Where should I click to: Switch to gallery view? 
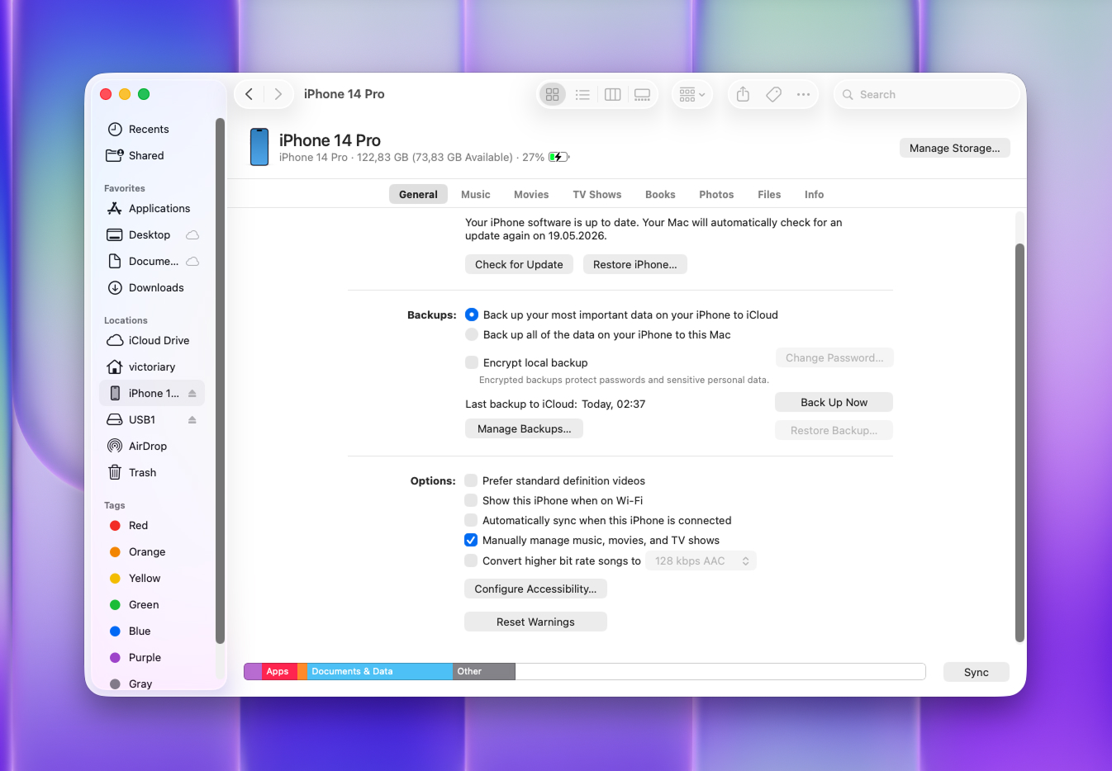642,95
